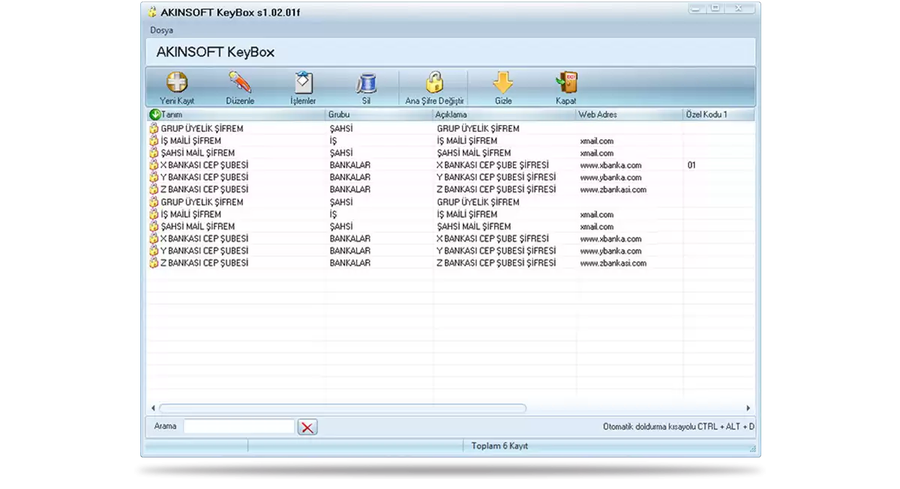
Task: Click the right scroll arrow of the list
Action: [748, 408]
